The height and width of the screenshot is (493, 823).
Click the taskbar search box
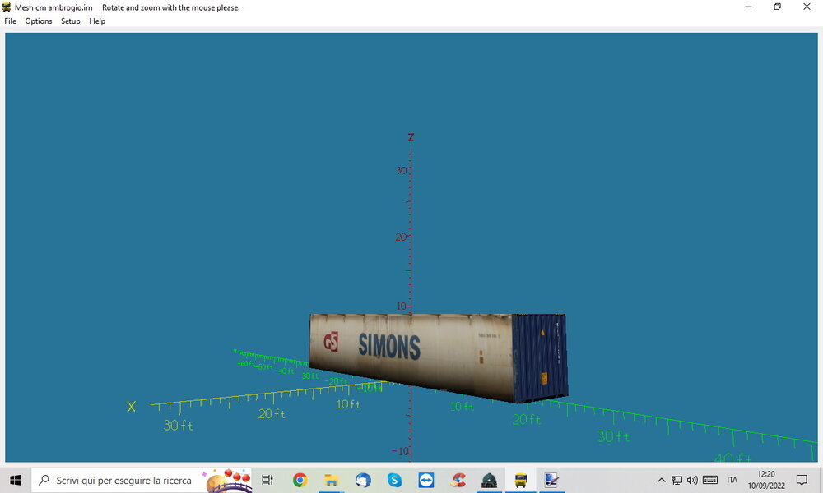(142, 480)
